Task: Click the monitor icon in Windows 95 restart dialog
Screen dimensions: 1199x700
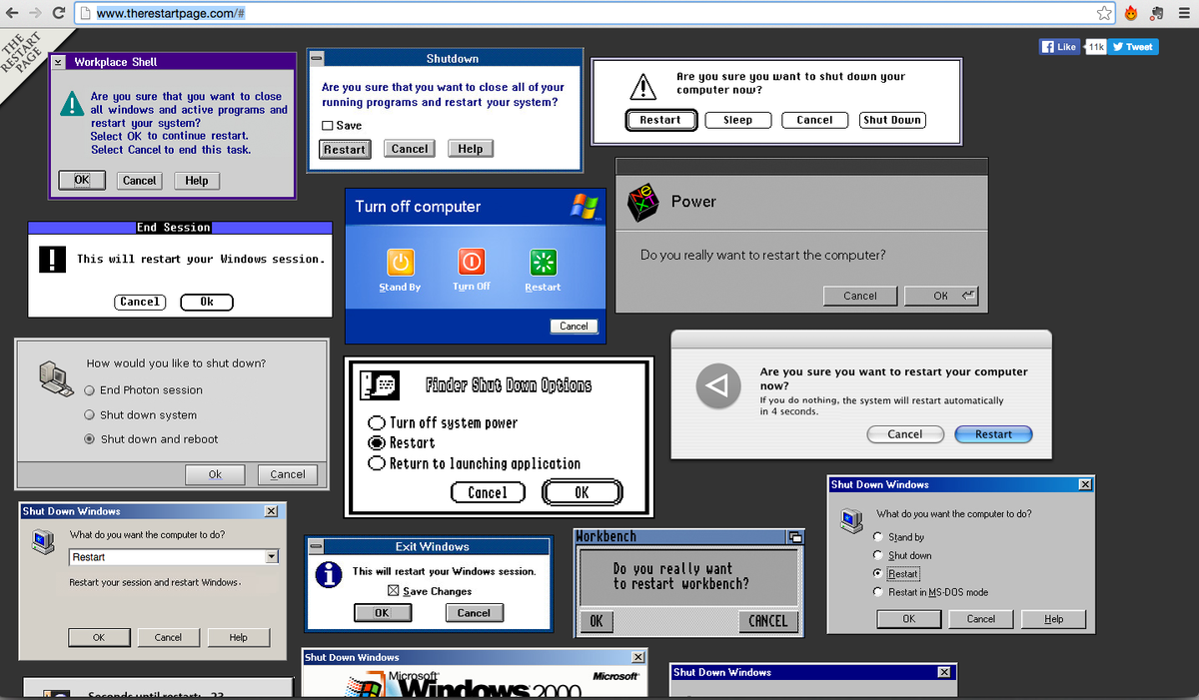Action: (41, 541)
